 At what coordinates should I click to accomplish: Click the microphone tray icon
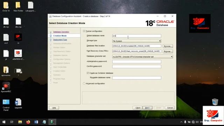tap(185, 122)
